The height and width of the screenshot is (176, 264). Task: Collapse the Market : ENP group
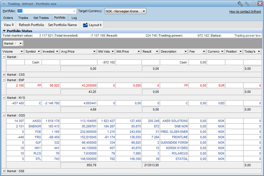(x=4, y=80)
